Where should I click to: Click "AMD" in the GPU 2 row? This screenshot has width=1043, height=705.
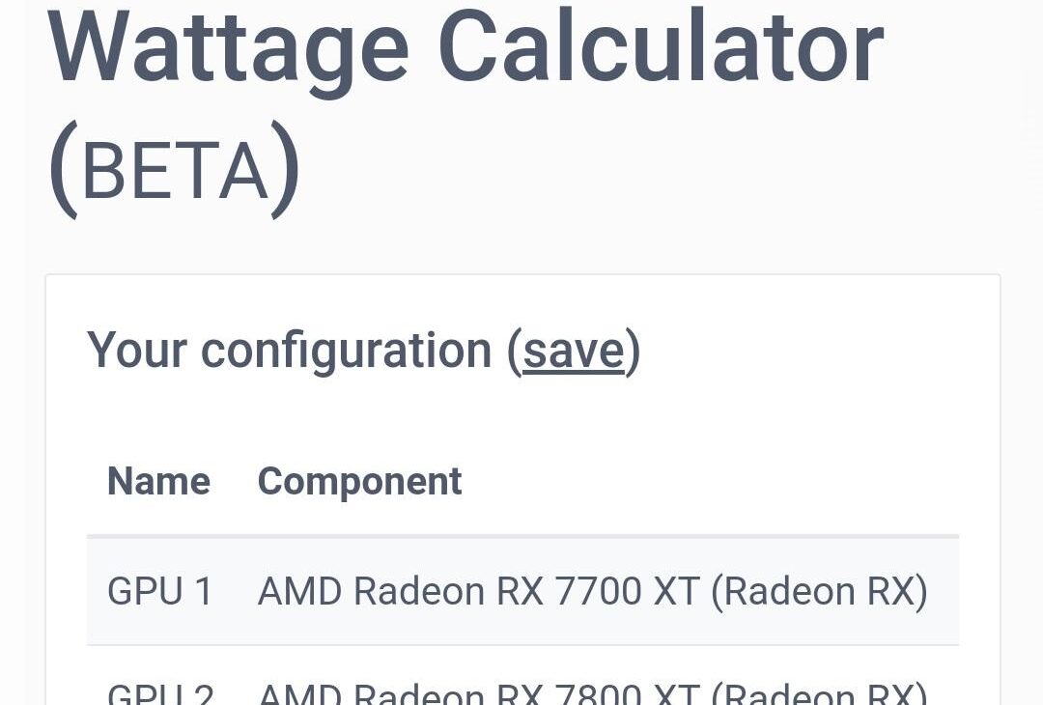pos(299,695)
